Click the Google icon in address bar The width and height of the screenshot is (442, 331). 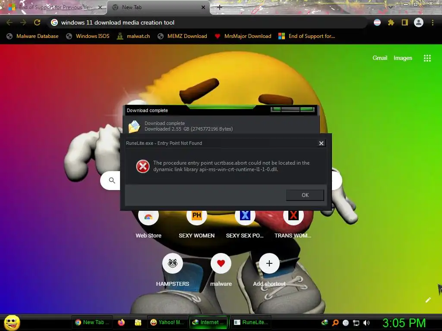tap(54, 22)
